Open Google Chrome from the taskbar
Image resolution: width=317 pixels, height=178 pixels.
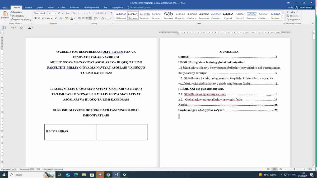pyautogui.click(x=108, y=175)
